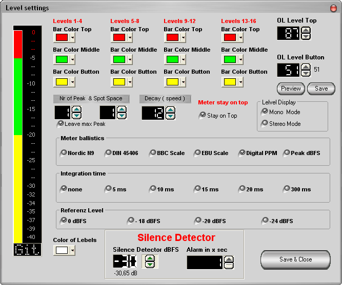Decrease the Spot Space value
Screen dimensions: 342x285
pyautogui.click(x=121, y=116)
